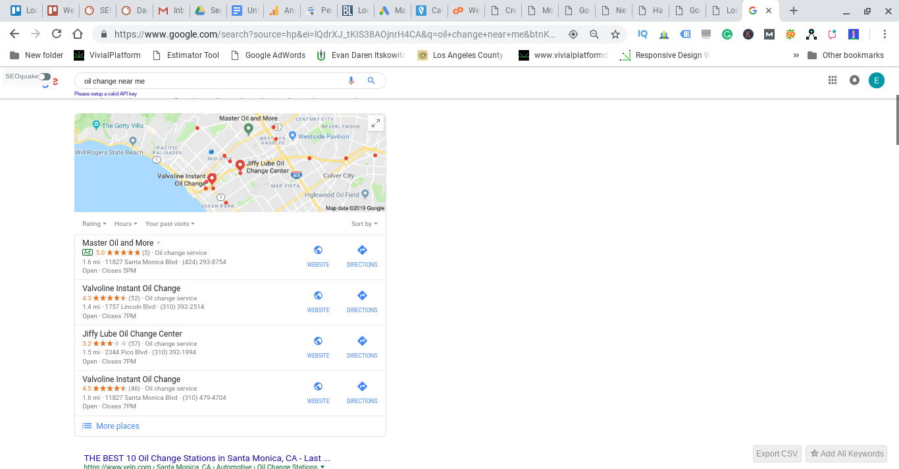Switch to the first Trello tab
Screen dimensions: 899x469
click(23, 11)
